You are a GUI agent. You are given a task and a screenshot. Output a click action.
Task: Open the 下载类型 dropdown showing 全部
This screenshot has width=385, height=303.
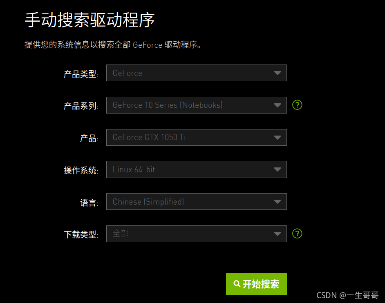197,234
